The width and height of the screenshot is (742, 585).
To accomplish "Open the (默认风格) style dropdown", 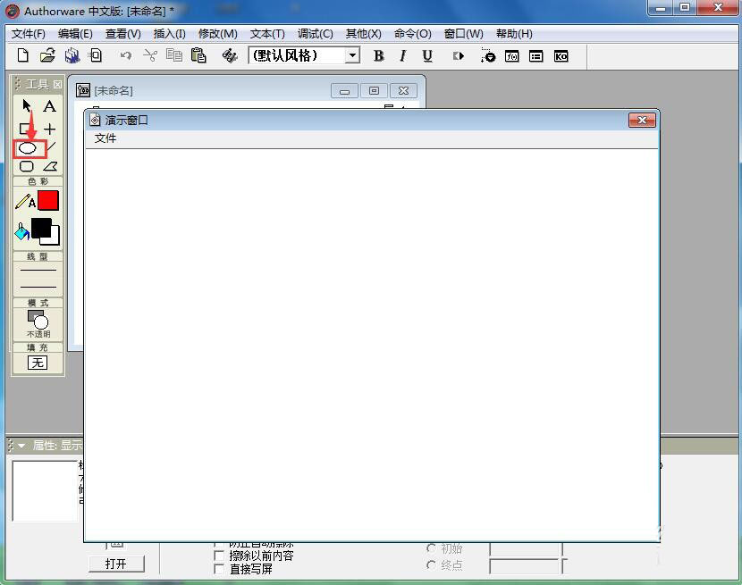I will pyautogui.click(x=354, y=55).
